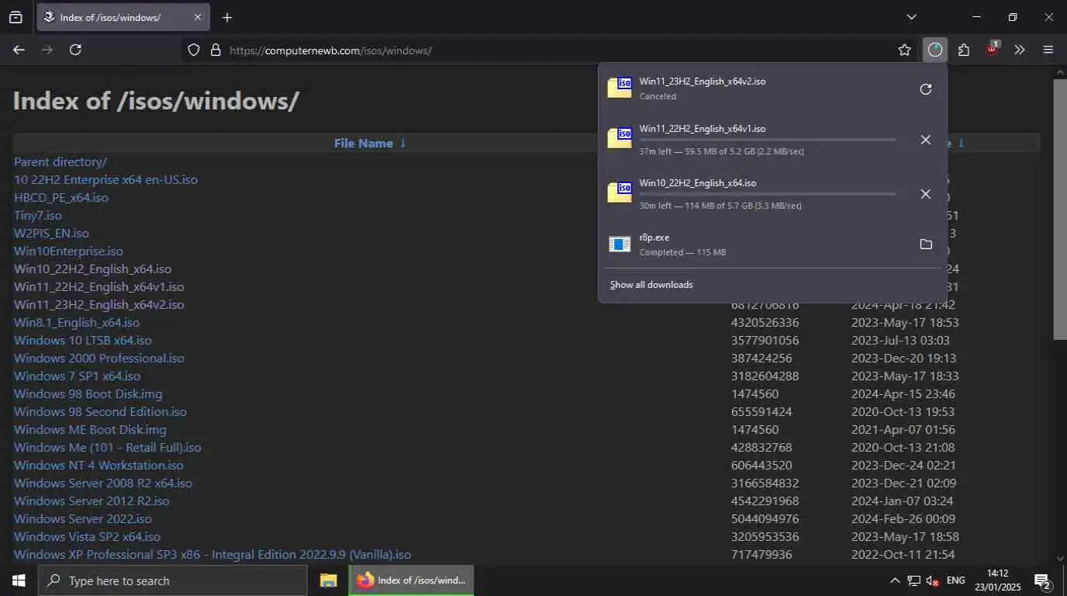Open Windows NT 4 Workstation.iso link
Viewport: 1067px width, 596px height.
(98, 466)
